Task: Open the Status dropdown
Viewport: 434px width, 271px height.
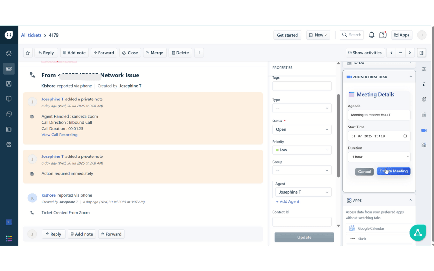Action: point(302,129)
